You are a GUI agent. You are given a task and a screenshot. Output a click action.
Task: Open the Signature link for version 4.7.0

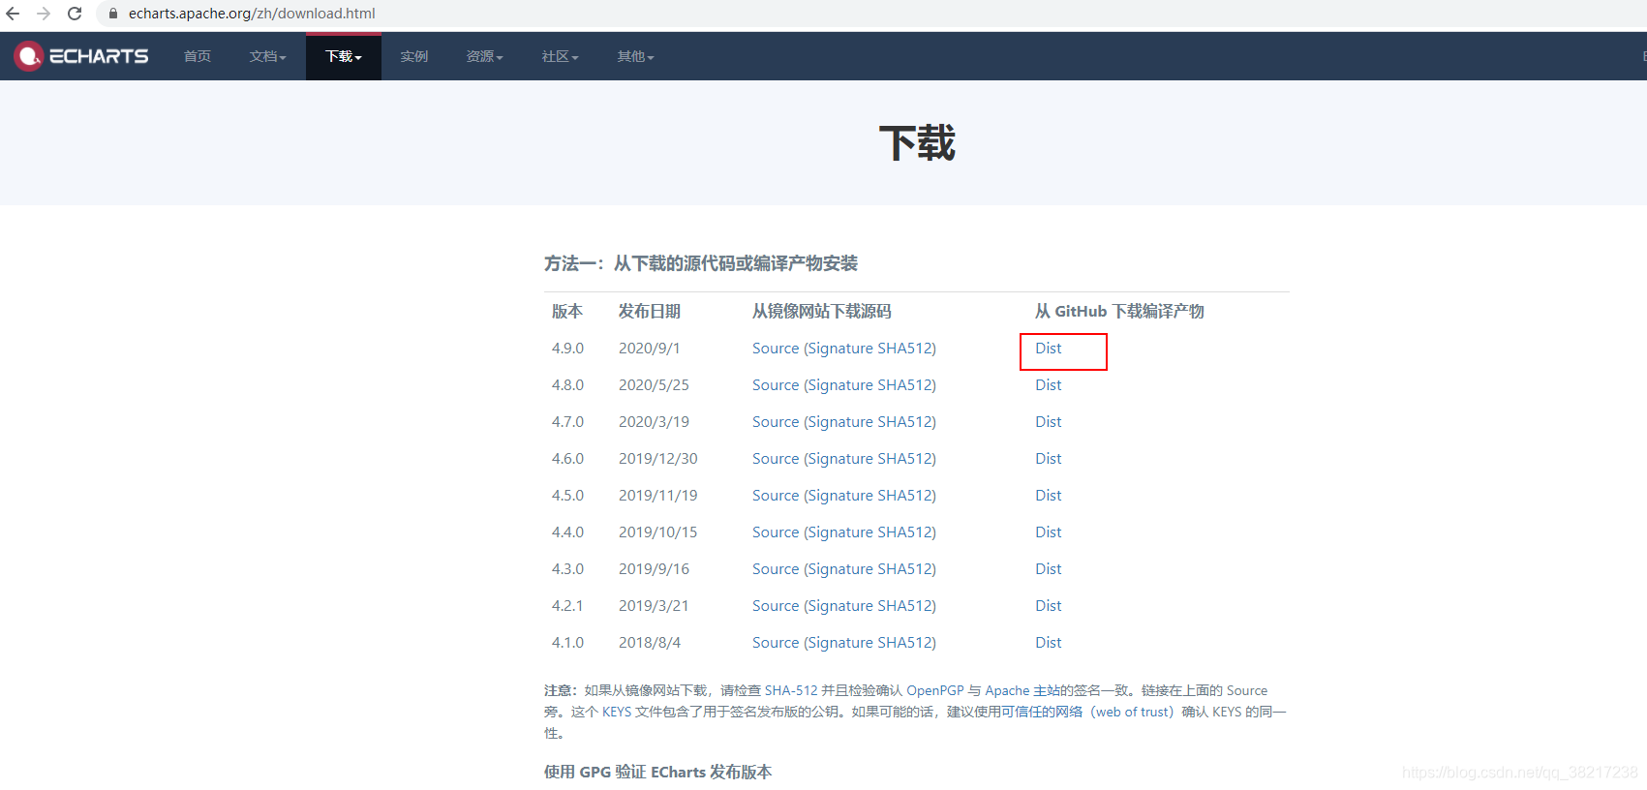coord(840,422)
